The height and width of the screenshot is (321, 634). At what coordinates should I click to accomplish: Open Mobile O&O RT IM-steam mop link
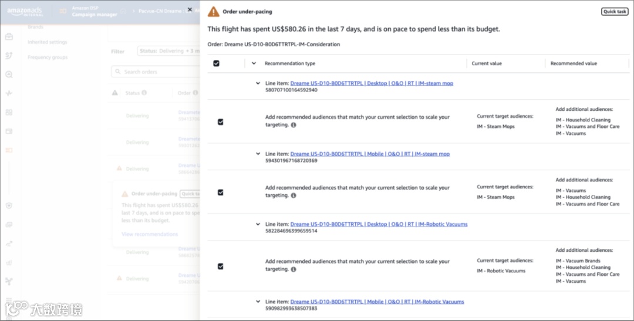click(370, 154)
